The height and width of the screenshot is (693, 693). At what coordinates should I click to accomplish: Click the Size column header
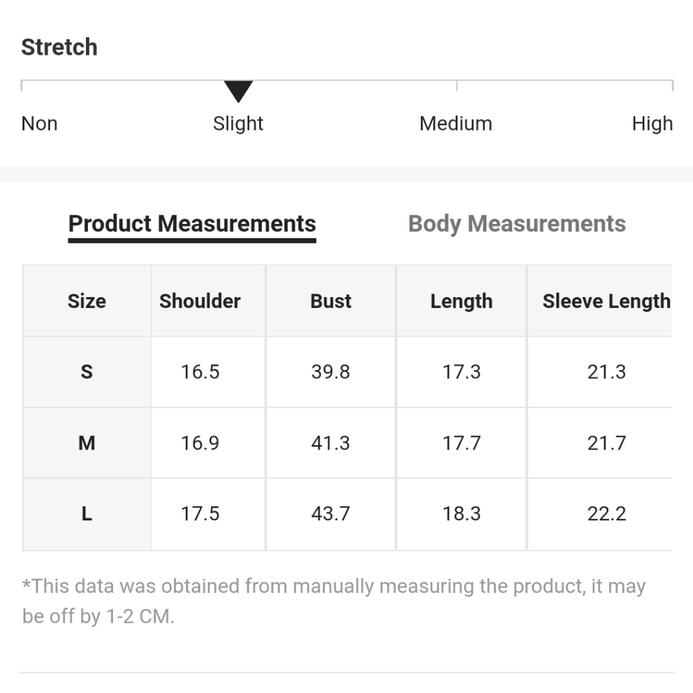tap(87, 301)
